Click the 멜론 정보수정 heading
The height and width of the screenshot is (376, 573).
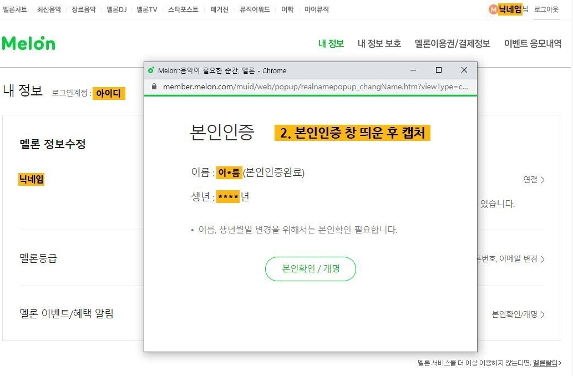tap(53, 144)
